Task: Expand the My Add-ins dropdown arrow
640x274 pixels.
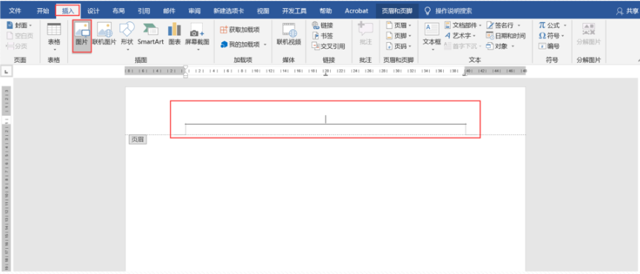Action: tap(265, 44)
